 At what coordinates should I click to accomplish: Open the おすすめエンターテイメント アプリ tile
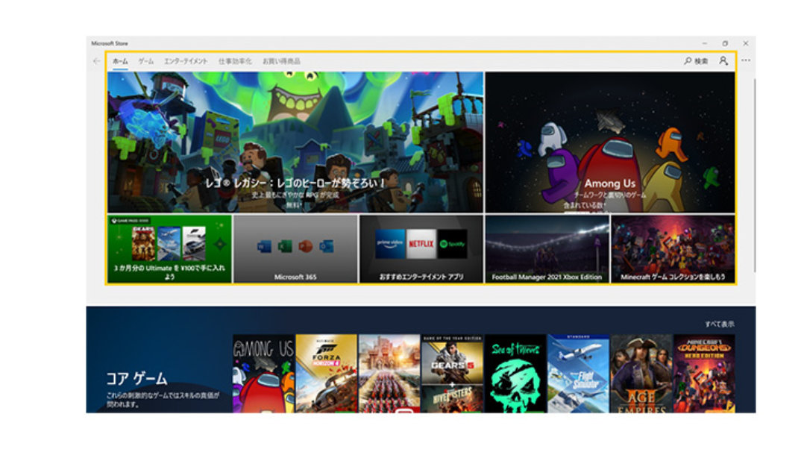coord(421,249)
